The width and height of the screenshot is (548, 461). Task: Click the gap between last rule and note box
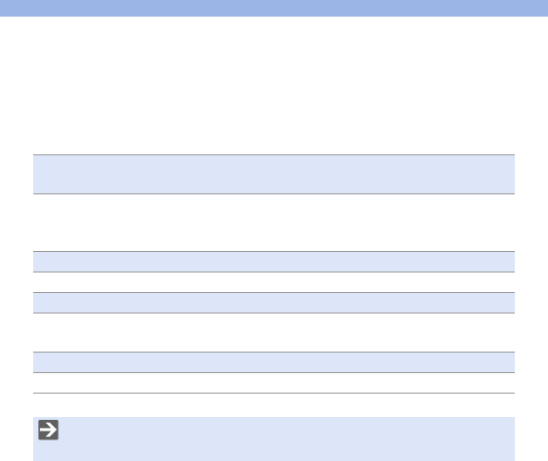[274, 405]
